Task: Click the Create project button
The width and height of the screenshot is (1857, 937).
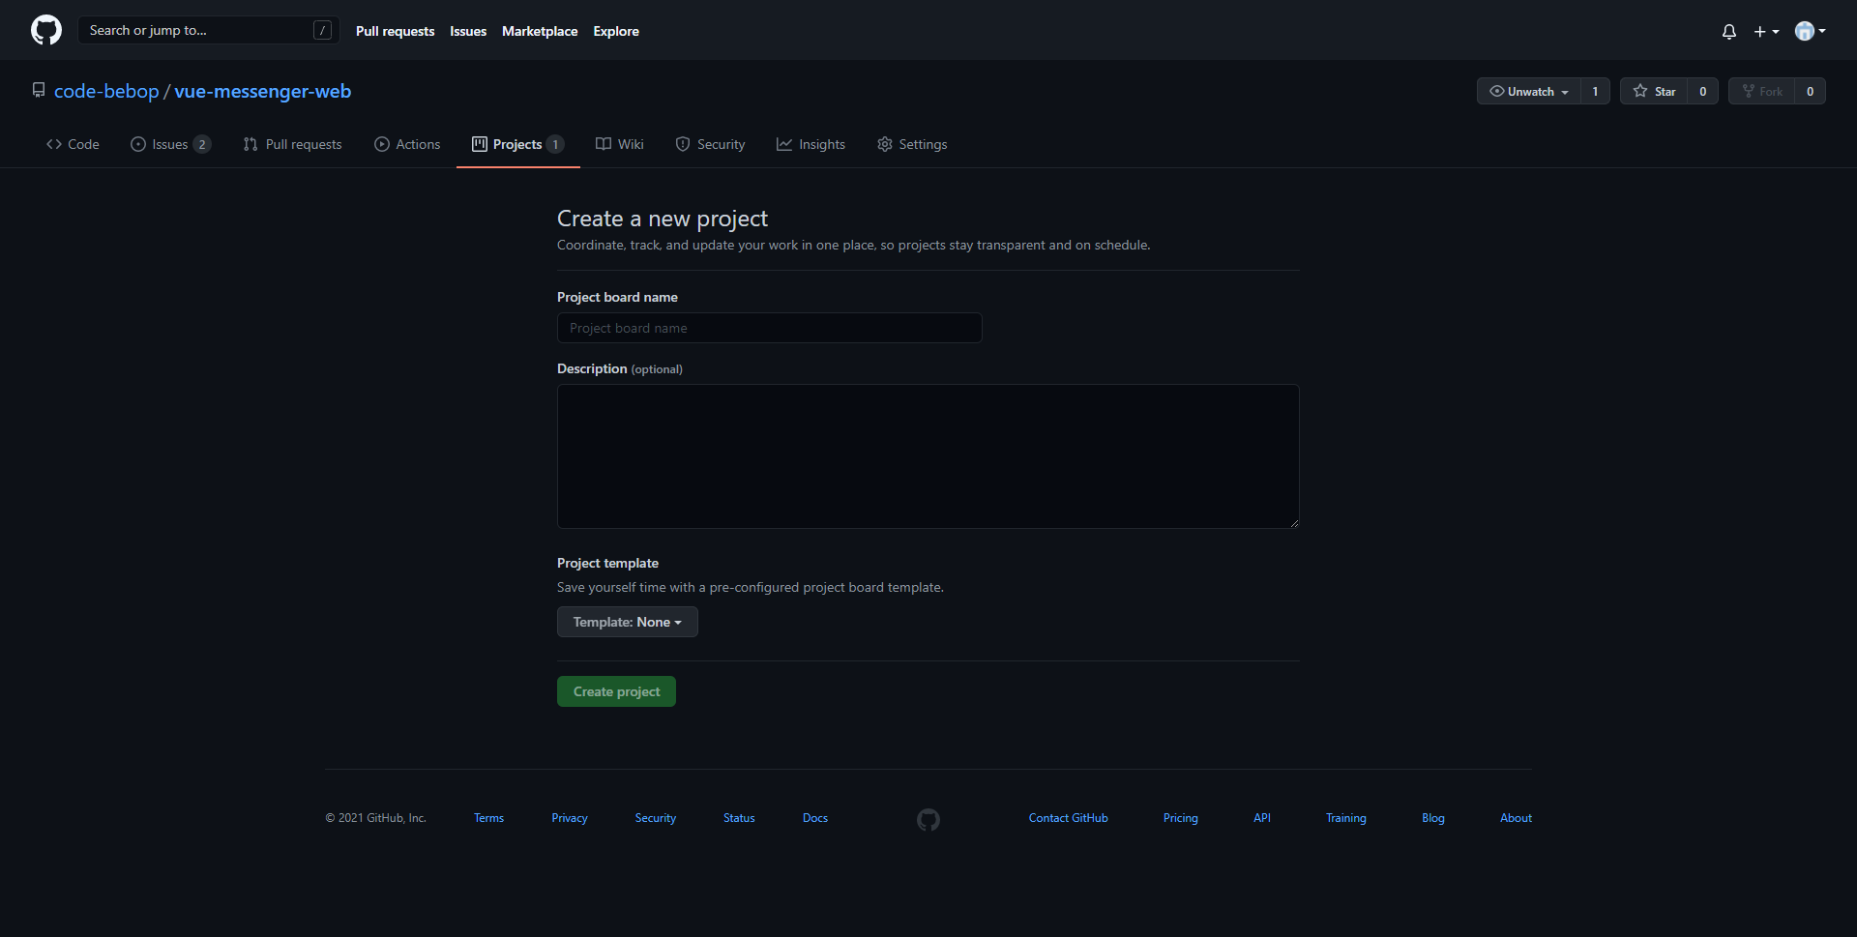Action: 616,691
